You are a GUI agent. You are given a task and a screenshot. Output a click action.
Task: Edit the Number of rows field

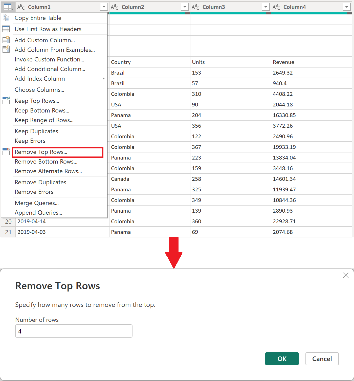tap(74, 331)
